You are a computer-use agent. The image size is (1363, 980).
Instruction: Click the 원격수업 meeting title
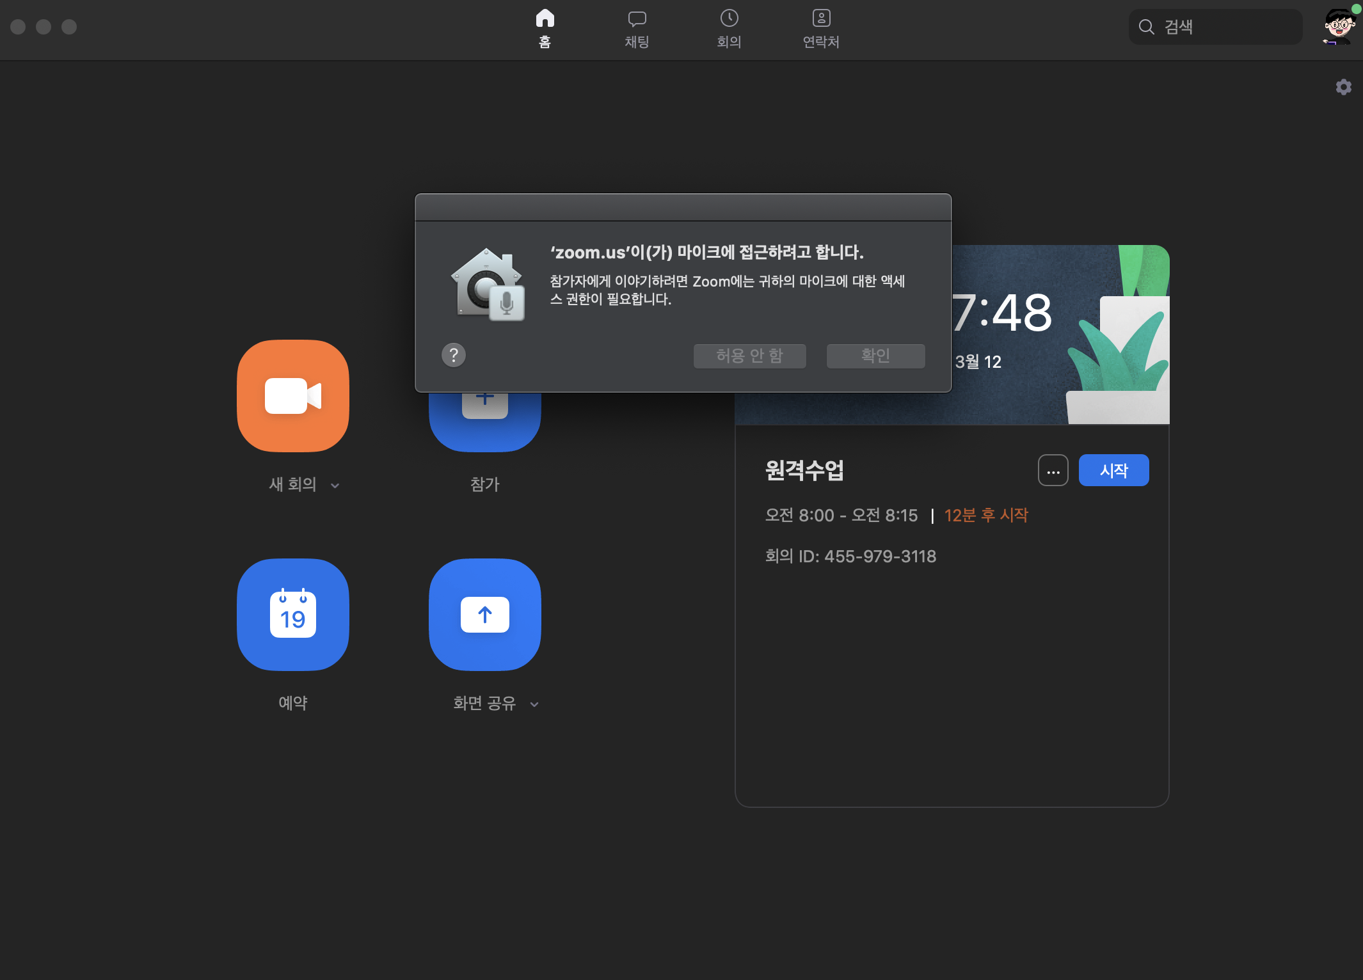pos(804,471)
